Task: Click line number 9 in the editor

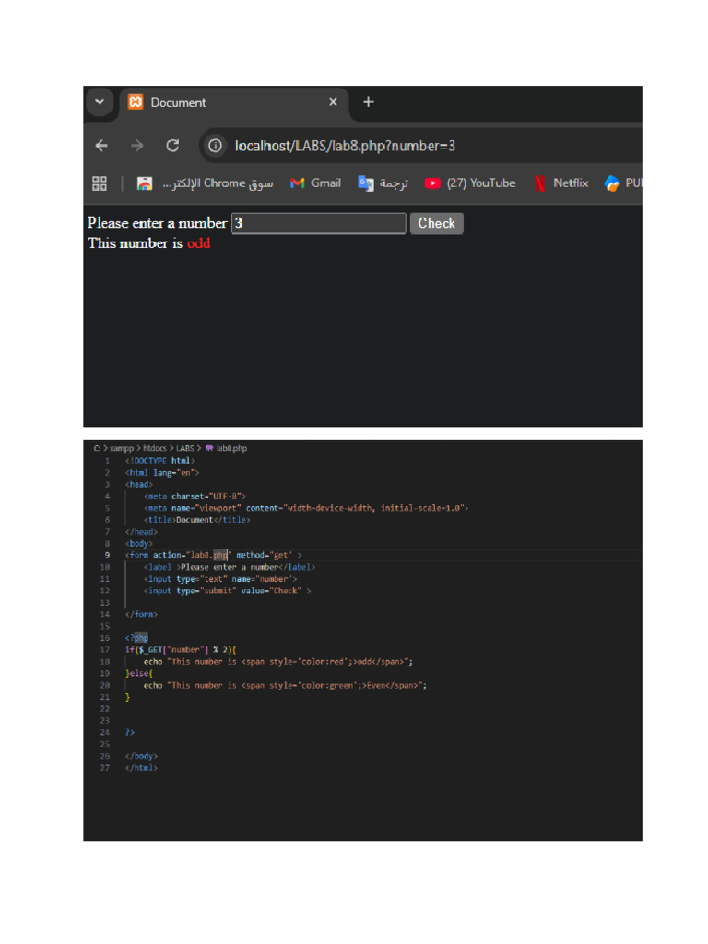Action: pos(107,555)
